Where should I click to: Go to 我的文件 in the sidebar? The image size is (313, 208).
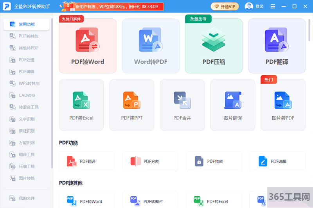tap(27, 198)
